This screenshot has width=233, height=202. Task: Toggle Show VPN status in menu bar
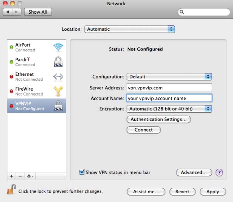[x=82, y=172]
